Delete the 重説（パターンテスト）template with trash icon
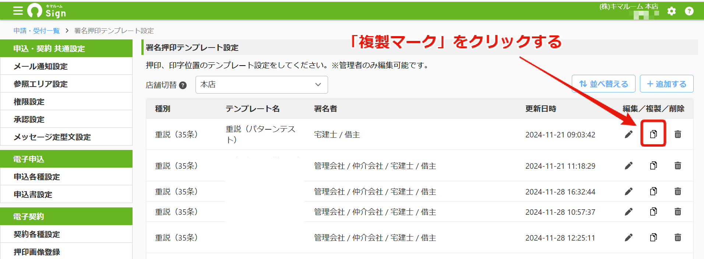 pyautogui.click(x=678, y=134)
